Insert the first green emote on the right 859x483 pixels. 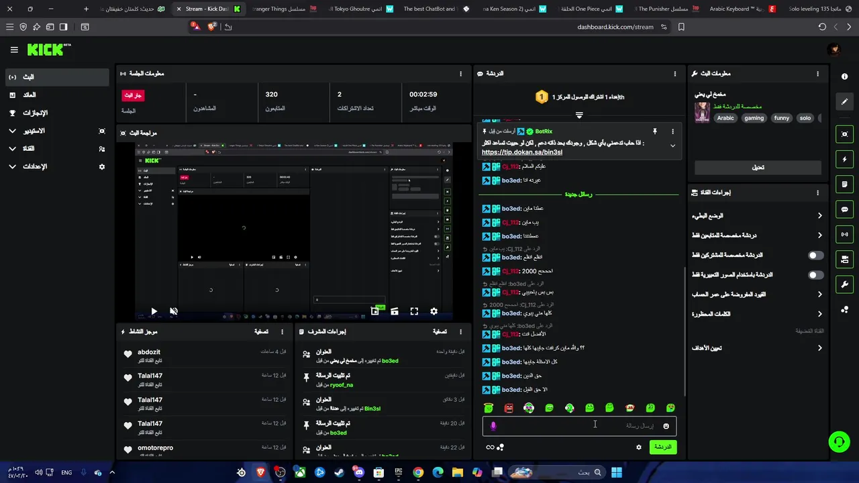(x=670, y=408)
